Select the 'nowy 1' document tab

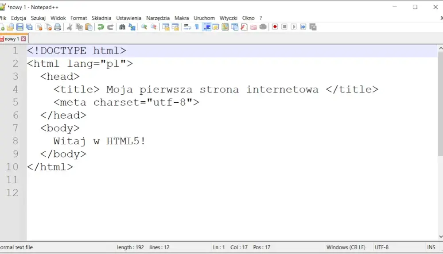(12, 39)
